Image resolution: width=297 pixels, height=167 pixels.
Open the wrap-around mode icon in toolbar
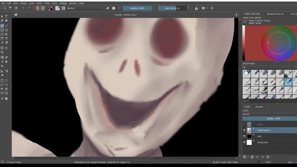(x=212, y=8)
